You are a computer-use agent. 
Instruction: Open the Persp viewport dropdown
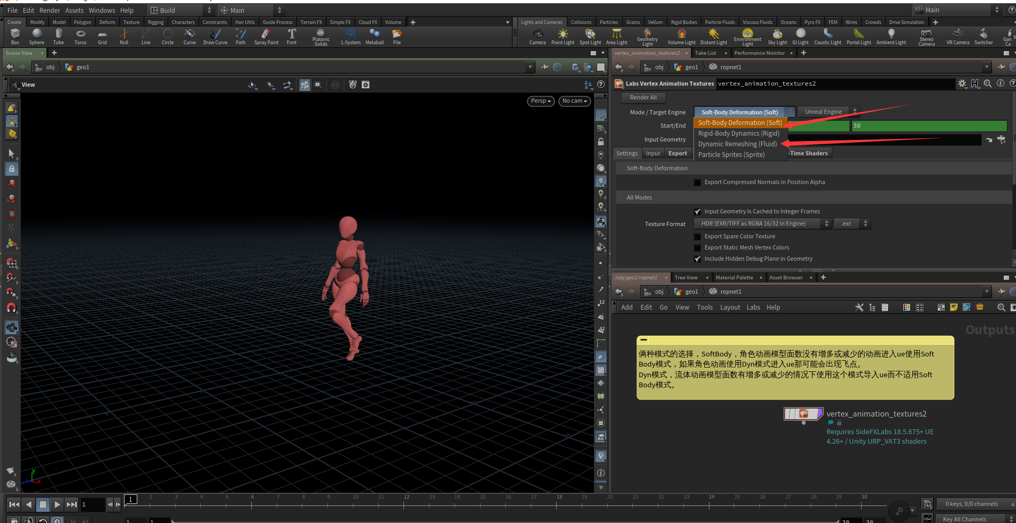pyautogui.click(x=541, y=101)
